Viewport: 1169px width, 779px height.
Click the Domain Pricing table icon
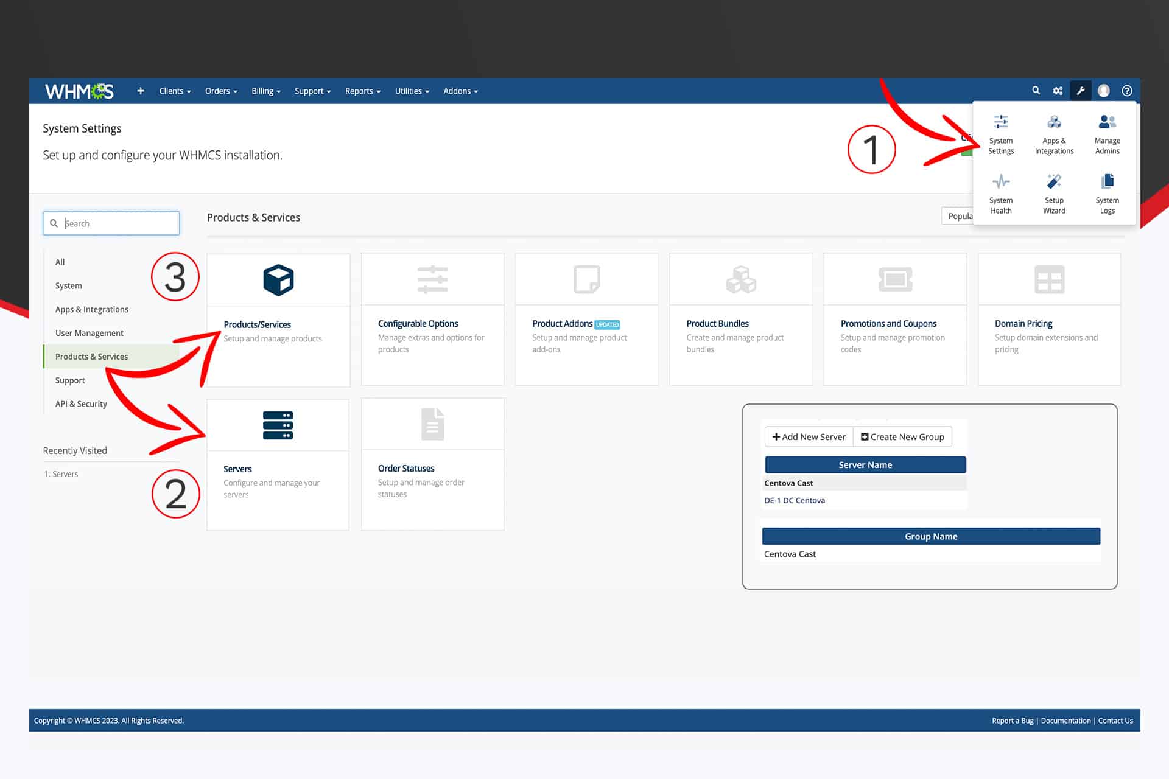tap(1049, 279)
